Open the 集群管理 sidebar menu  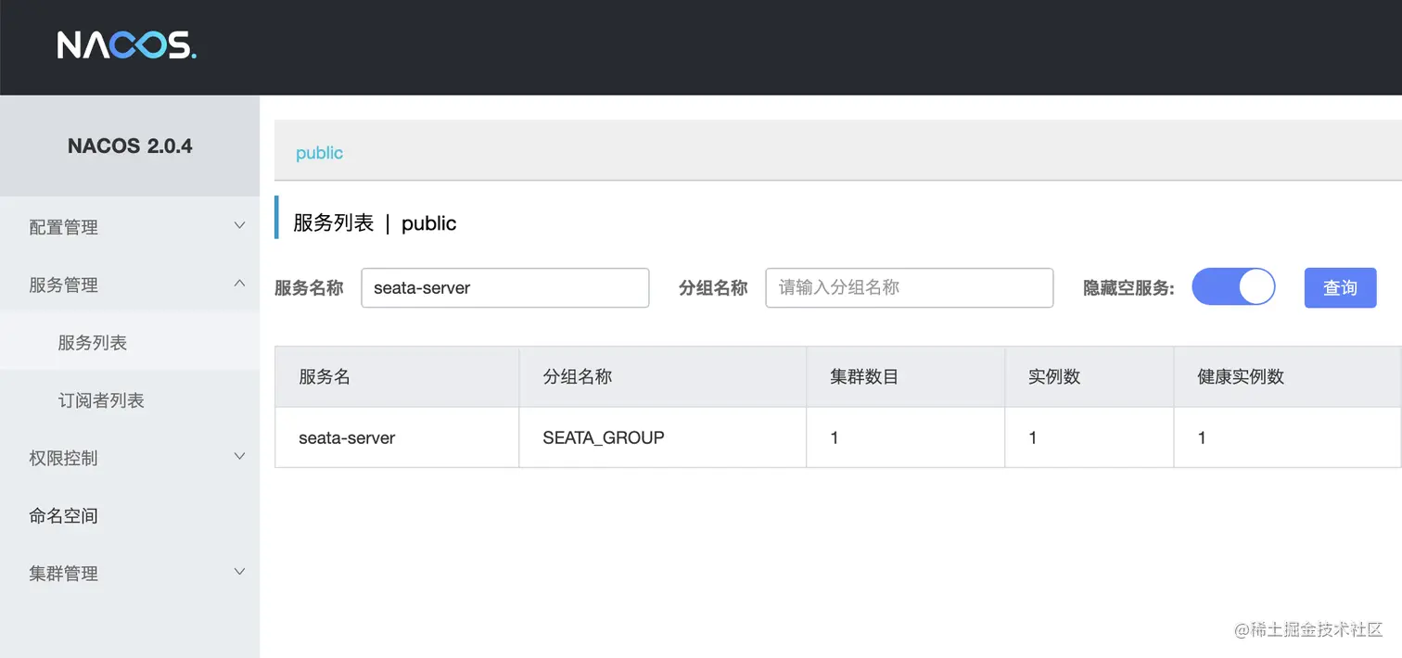click(x=130, y=573)
